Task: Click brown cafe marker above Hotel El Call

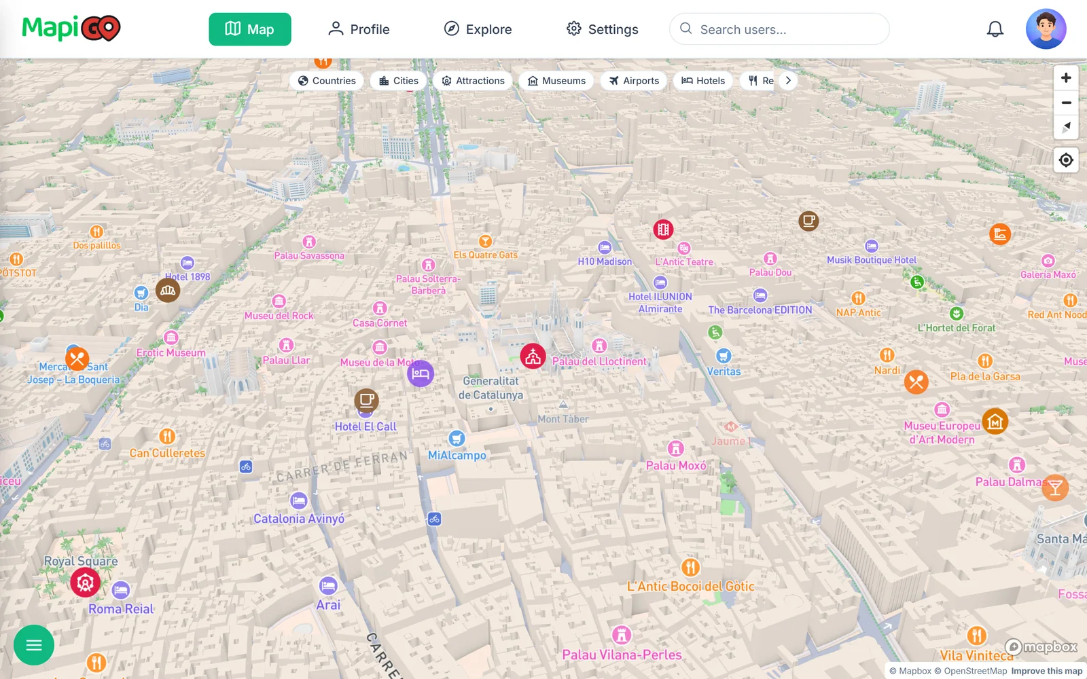Action: (x=367, y=401)
